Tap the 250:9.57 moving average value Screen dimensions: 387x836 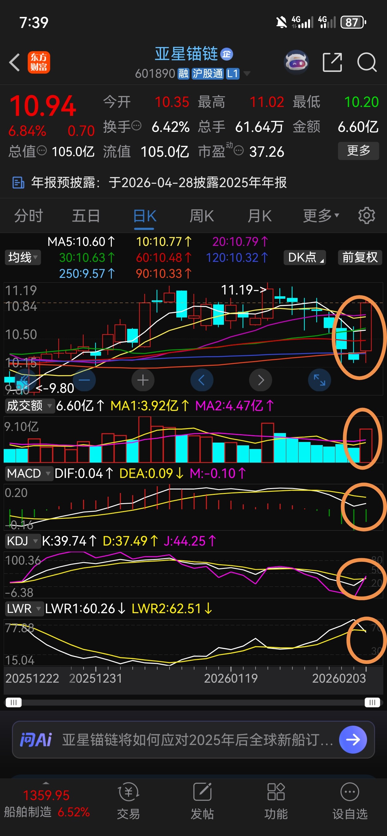[x=87, y=274]
